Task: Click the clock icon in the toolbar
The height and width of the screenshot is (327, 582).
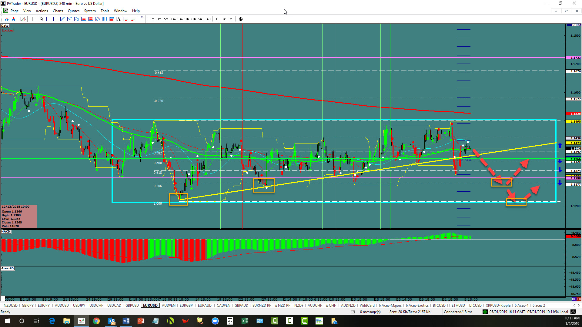Action: (x=241, y=19)
